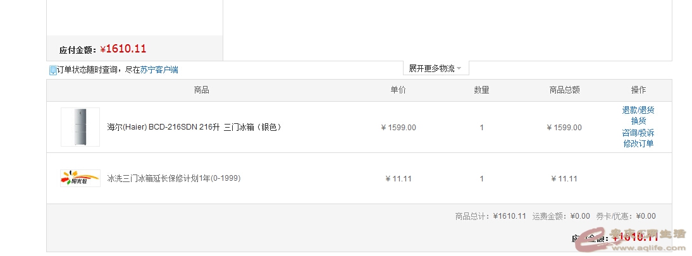Image resolution: width=692 pixels, height=256 pixels.
Task: Open 咨询/投诉 for the order
Action: coord(638,133)
